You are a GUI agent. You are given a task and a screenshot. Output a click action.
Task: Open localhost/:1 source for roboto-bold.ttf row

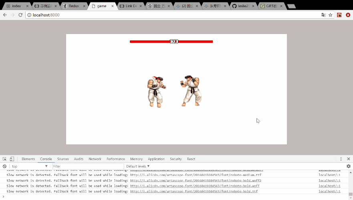click(329, 192)
